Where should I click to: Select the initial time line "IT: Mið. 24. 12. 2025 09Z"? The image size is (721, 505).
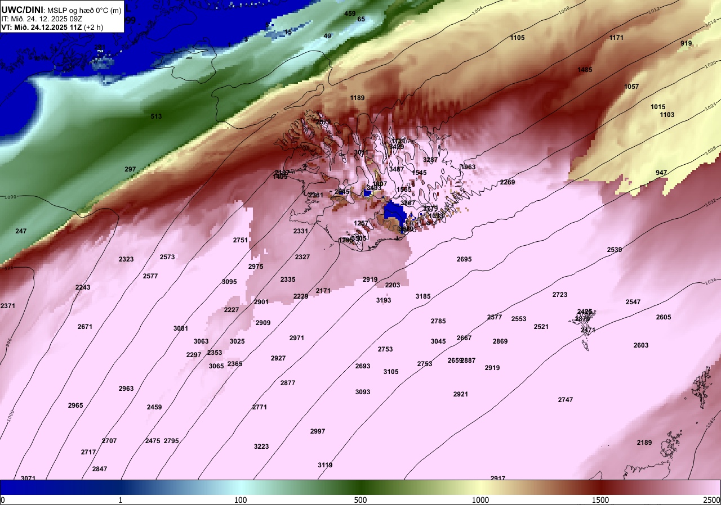pos(42,19)
